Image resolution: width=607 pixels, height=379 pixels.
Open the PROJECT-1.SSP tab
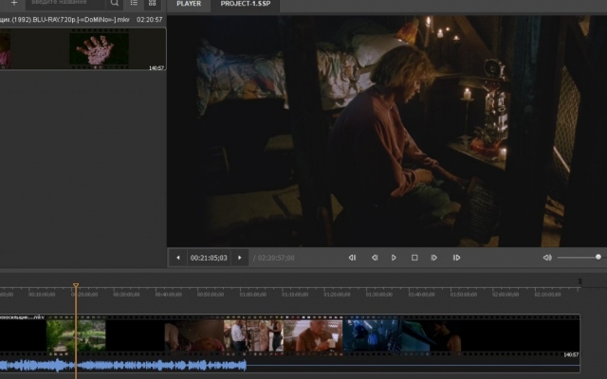tap(246, 4)
